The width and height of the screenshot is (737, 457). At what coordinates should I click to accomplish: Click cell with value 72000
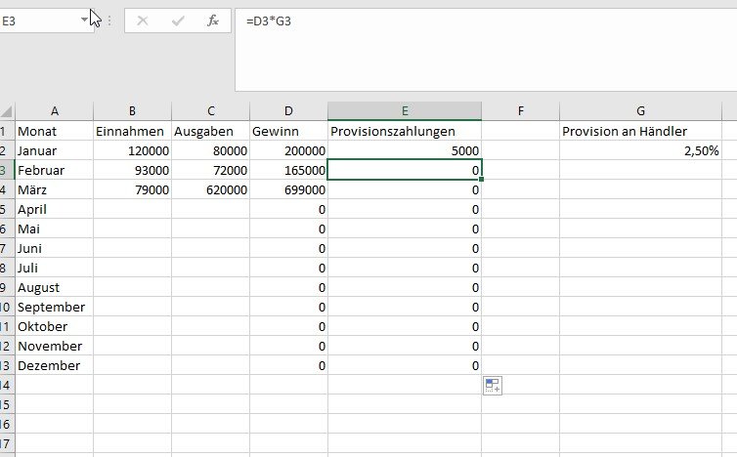click(x=210, y=170)
